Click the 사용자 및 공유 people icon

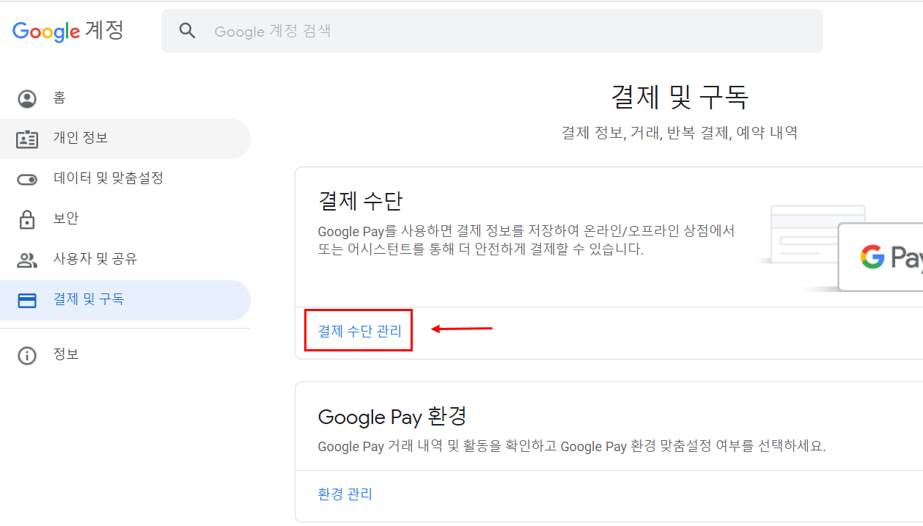pos(27,260)
